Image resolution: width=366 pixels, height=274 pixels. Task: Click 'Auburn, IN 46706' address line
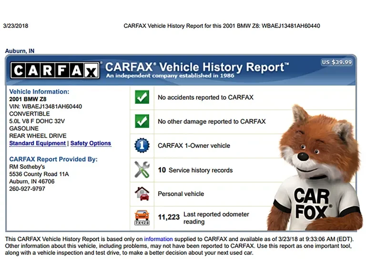32,182
